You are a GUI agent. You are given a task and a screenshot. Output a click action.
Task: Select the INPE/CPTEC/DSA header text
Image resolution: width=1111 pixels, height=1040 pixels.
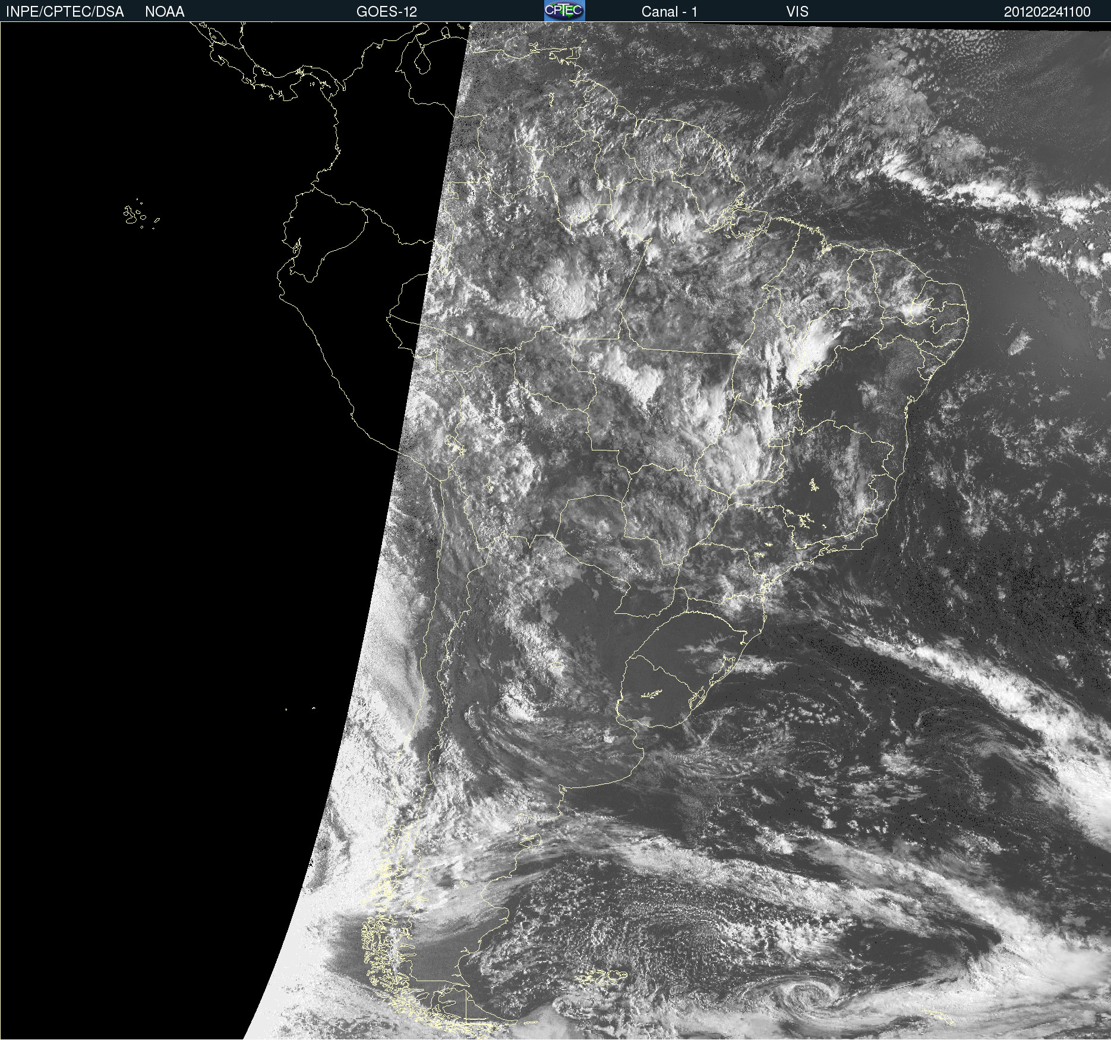65,12
